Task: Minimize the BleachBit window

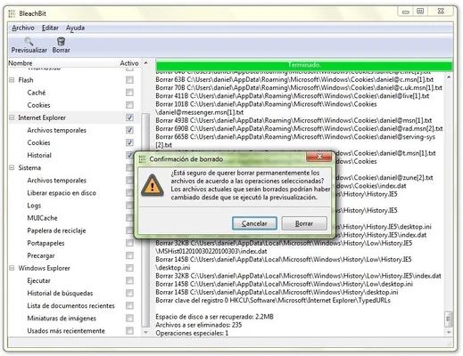Action: 406,12
